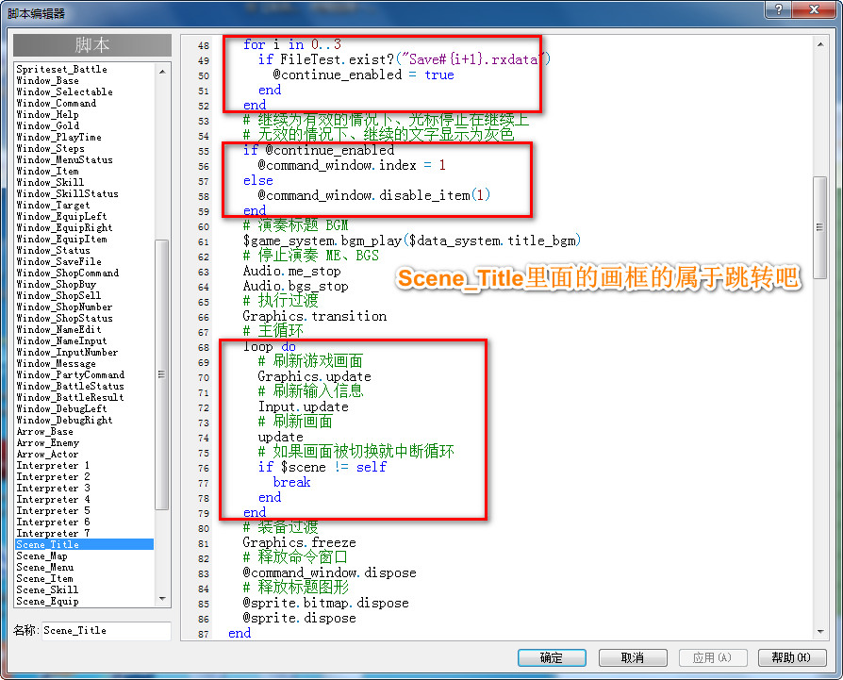Click the code editor vertical scrollbar thumb
Viewport: 843px width, 680px height.
click(819, 227)
